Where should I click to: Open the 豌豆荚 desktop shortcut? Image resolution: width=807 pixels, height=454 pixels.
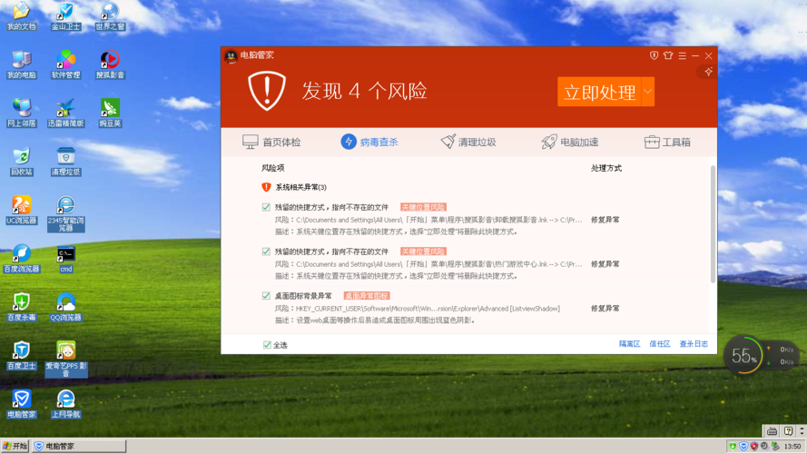coord(110,113)
